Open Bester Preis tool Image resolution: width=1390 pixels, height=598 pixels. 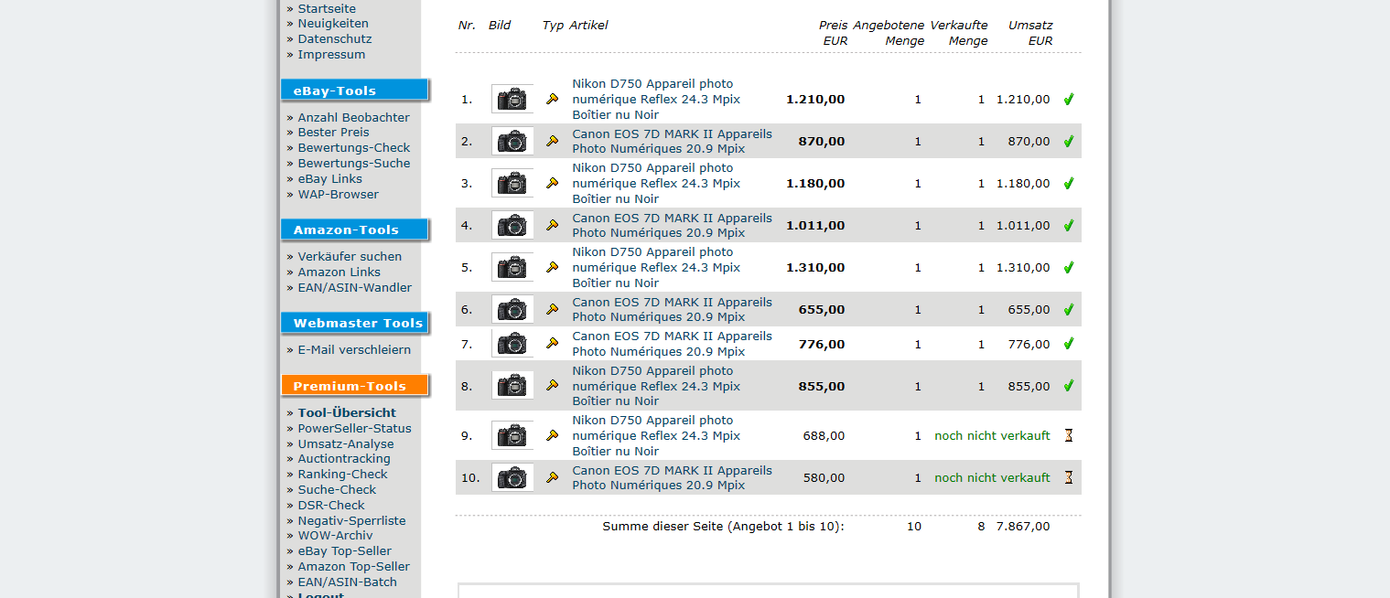(x=333, y=132)
